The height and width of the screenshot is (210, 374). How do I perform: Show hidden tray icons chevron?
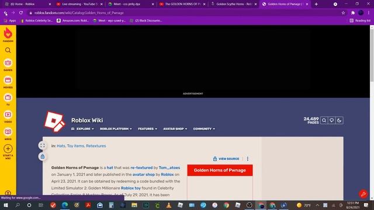(x=317, y=205)
